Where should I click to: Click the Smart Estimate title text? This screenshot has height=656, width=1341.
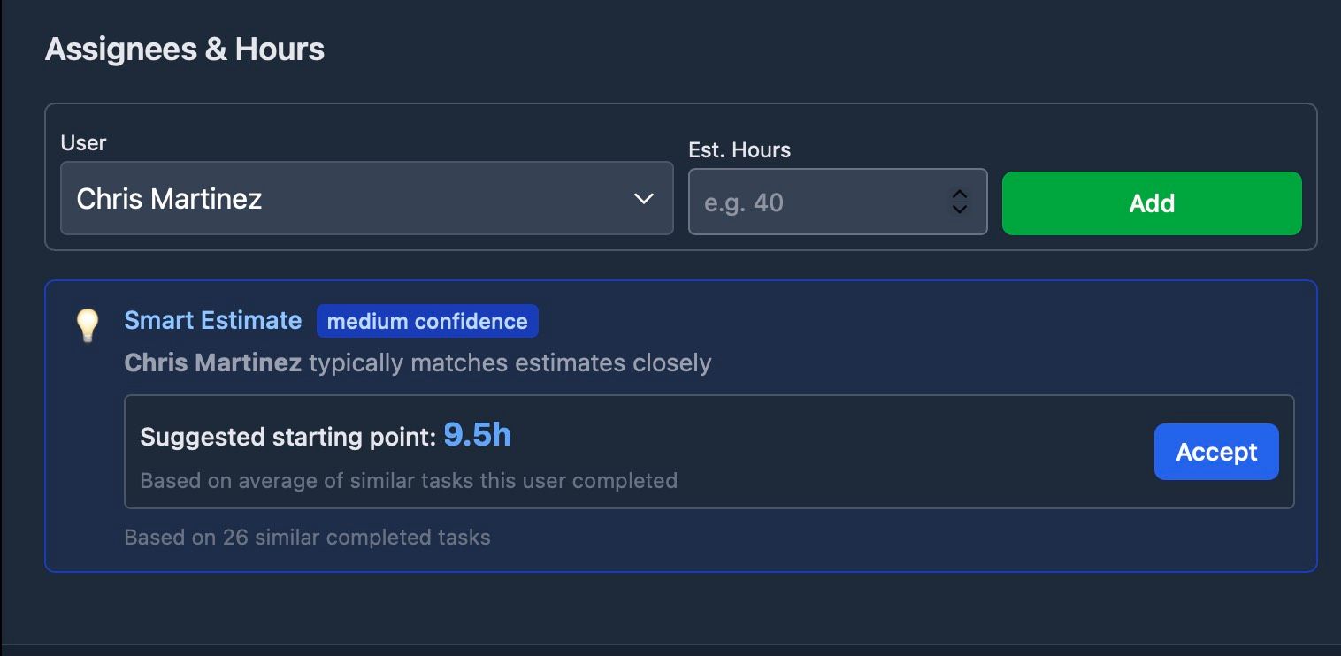coord(212,320)
